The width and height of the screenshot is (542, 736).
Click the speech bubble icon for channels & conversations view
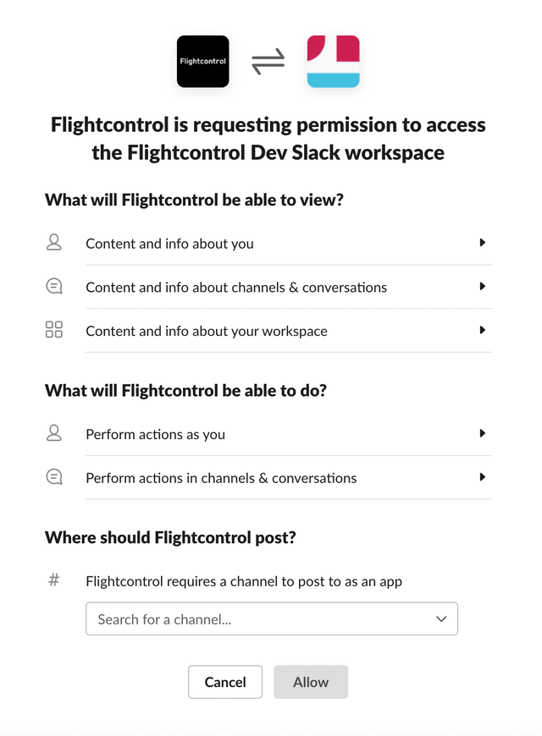[54, 286]
